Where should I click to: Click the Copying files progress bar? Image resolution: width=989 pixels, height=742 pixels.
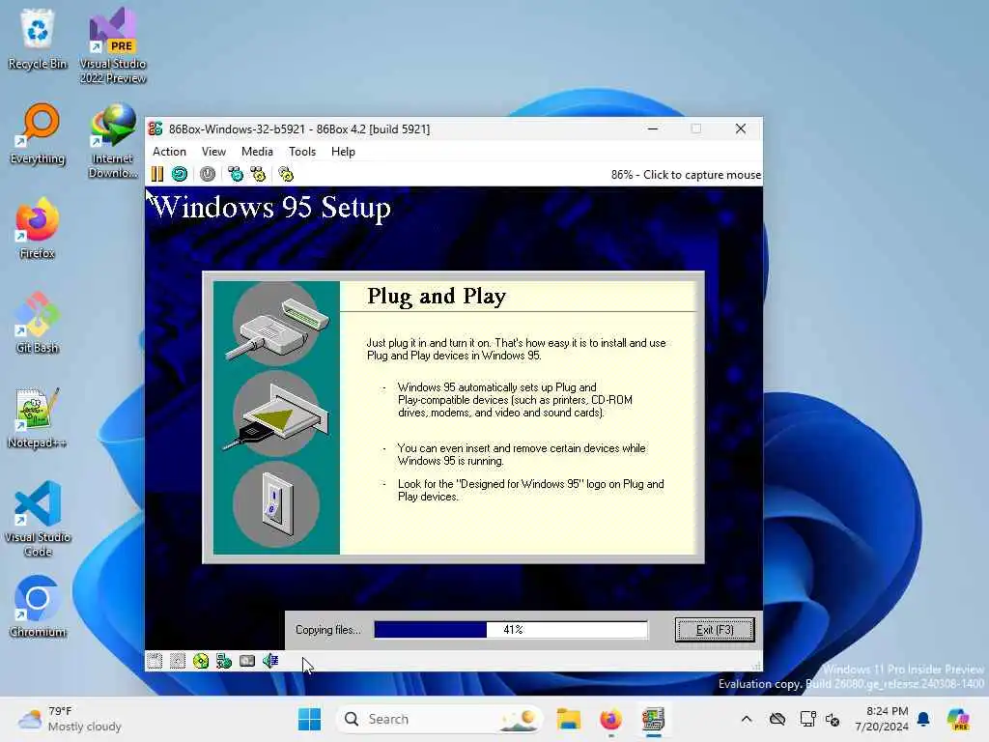tap(511, 630)
